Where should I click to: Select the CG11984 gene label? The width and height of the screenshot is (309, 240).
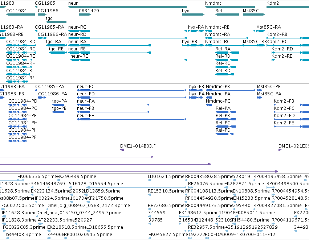tap(16, 11)
